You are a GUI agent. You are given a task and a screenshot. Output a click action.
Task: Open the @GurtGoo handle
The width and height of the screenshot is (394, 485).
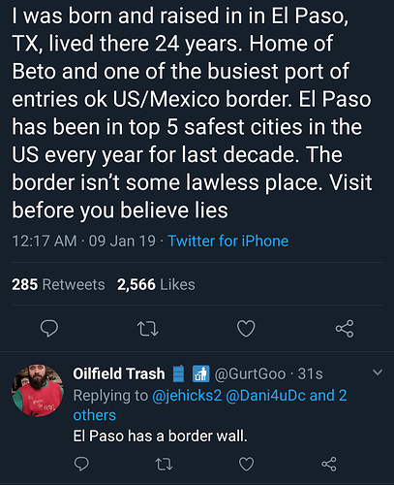(x=250, y=374)
